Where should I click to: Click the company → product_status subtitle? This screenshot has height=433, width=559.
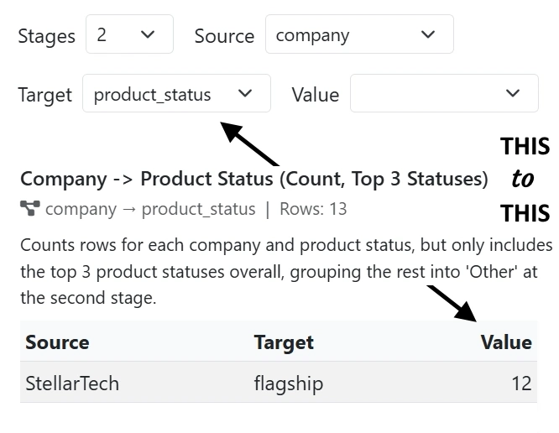coord(150,209)
